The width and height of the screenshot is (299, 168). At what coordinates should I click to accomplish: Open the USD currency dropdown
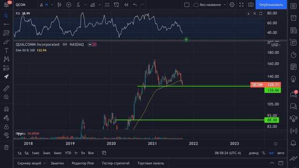pyautogui.click(x=276, y=45)
